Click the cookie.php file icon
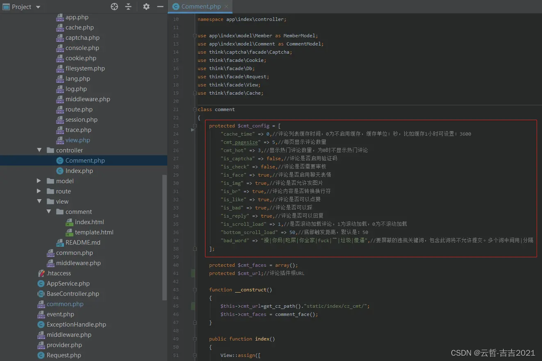Viewport: 542px width, 361px height. 60,59
